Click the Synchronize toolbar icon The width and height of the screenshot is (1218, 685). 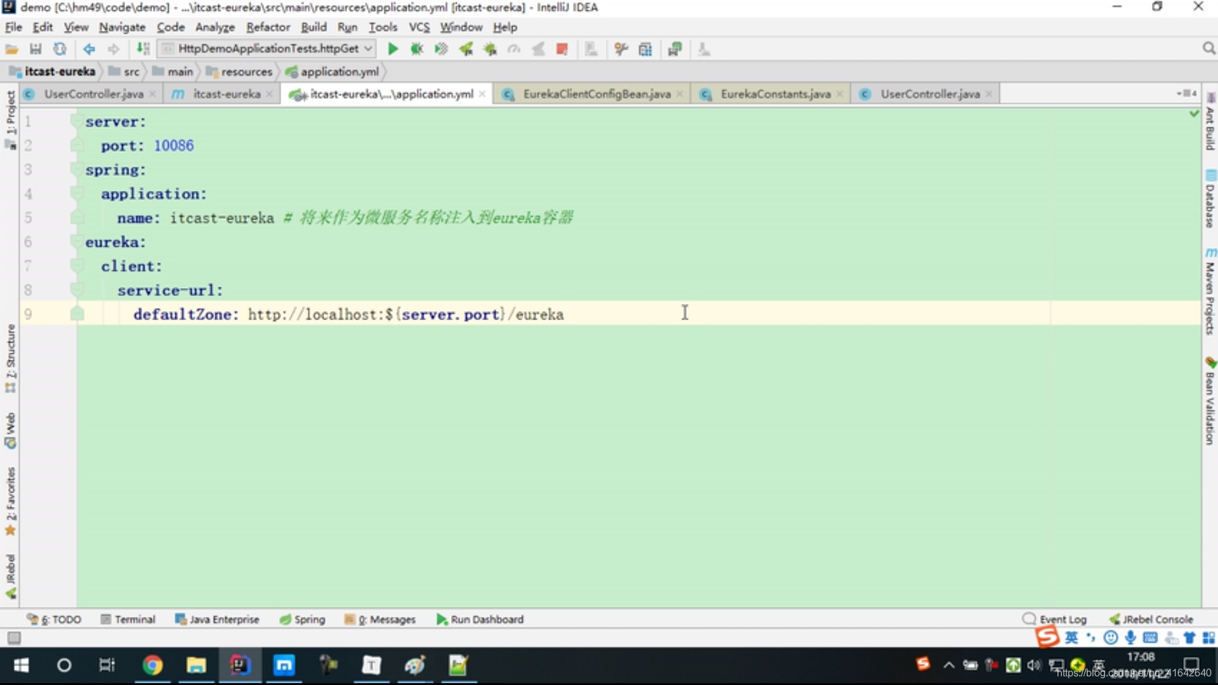[60, 49]
